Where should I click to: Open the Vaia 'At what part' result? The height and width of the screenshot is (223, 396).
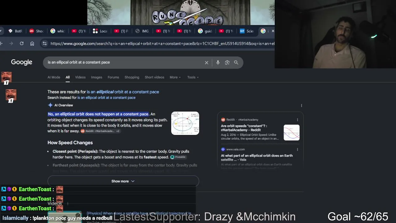click(x=257, y=158)
